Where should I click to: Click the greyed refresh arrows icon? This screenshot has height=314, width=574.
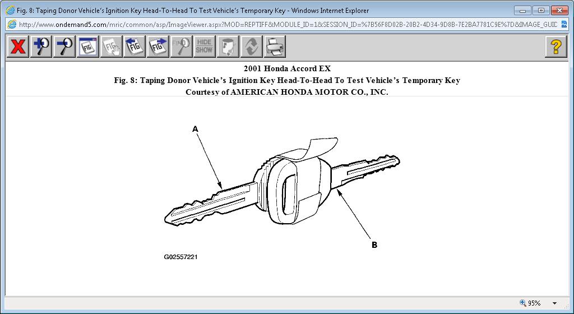251,47
